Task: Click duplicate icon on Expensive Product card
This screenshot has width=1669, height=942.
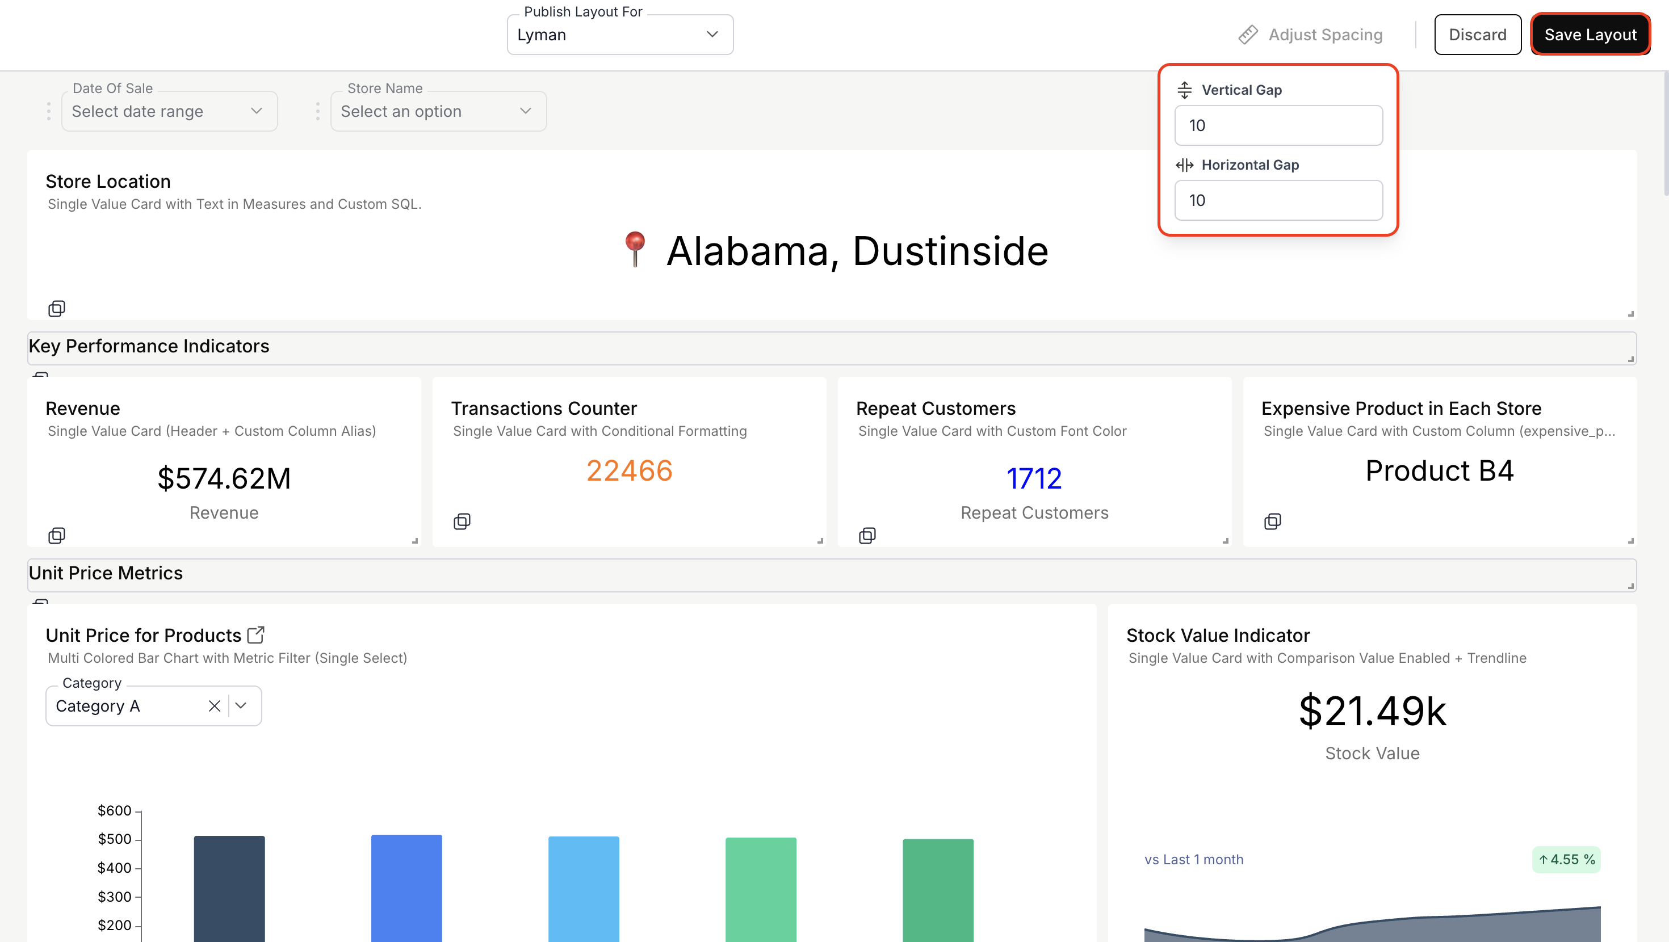Action: (x=1273, y=521)
